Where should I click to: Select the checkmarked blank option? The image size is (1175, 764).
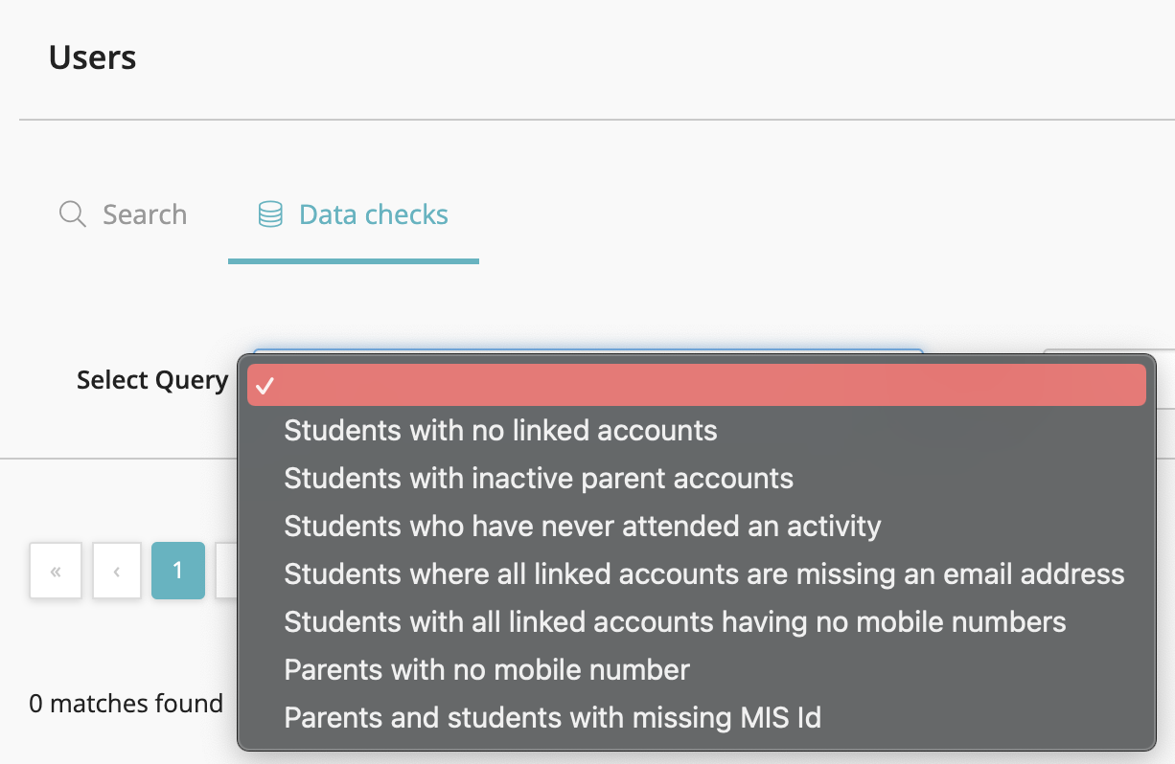pyautogui.click(x=697, y=385)
